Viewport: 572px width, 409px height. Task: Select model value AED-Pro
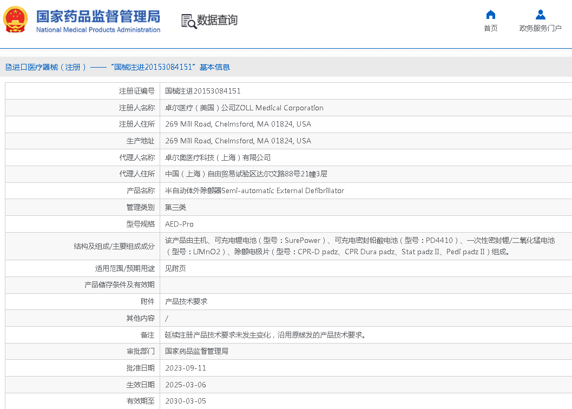click(179, 224)
